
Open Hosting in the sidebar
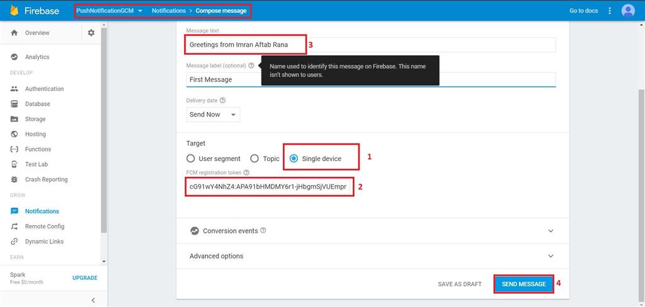(x=35, y=134)
